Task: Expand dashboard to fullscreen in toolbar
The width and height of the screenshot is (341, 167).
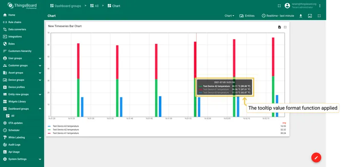Action: [x=319, y=16]
